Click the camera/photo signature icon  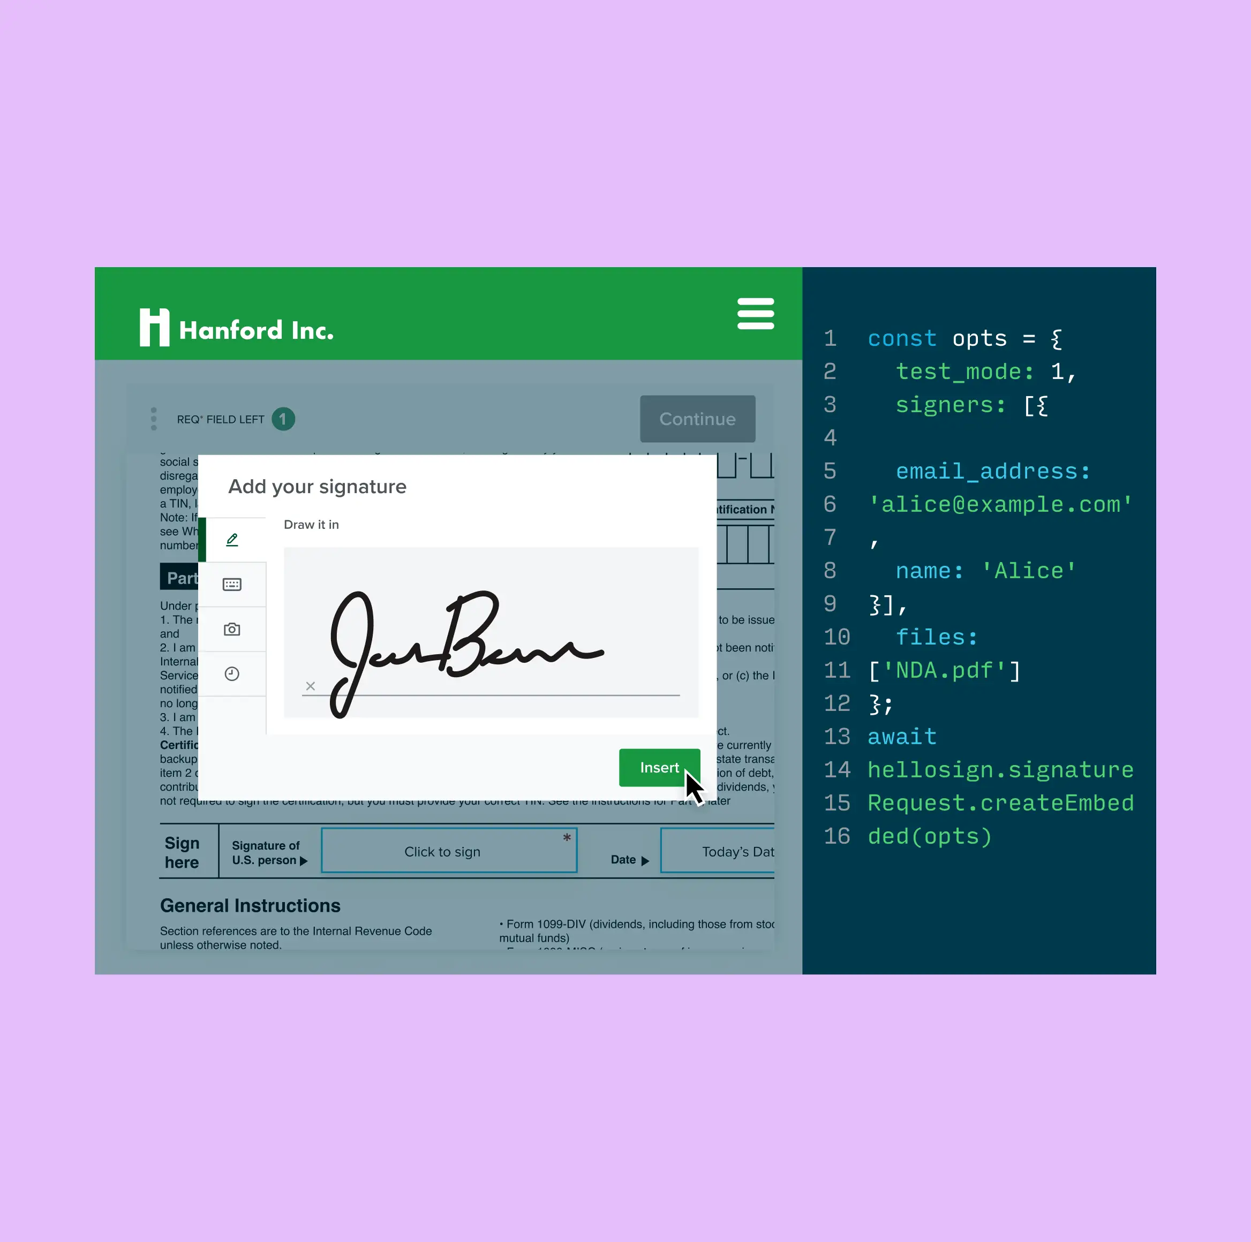[232, 629]
